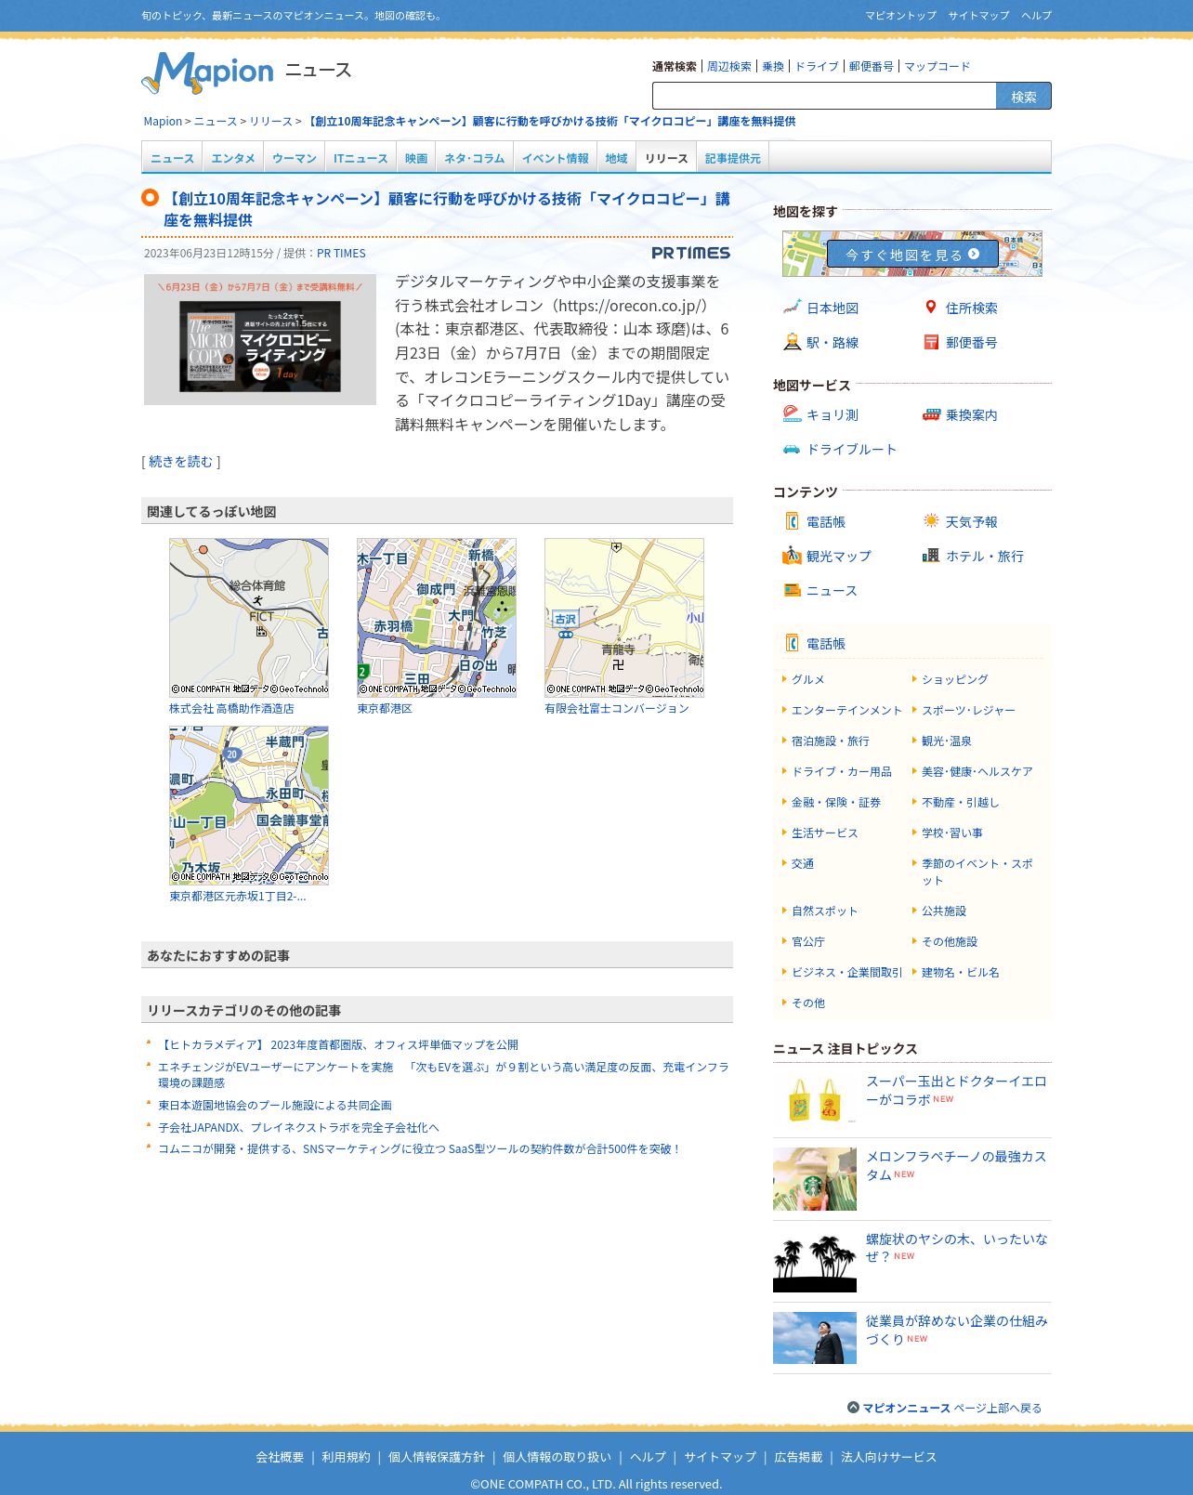Click the マピオントップ header link
The height and width of the screenshot is (1495, 1193).
901,15
